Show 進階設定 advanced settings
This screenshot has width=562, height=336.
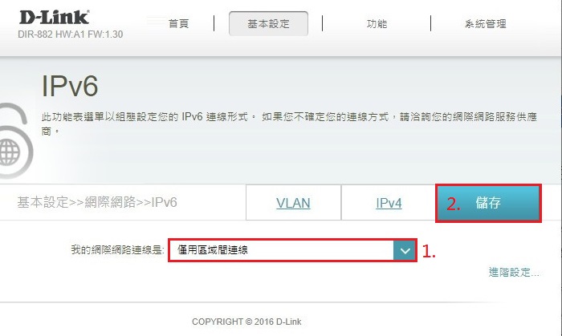pos(515,273)
